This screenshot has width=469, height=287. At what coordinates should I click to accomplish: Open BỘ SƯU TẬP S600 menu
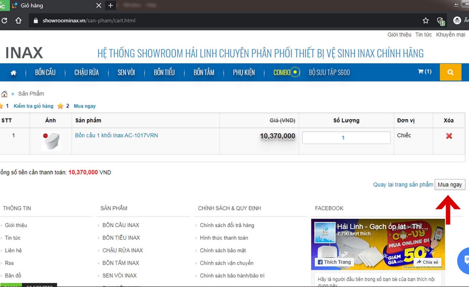tap(329, 73)
